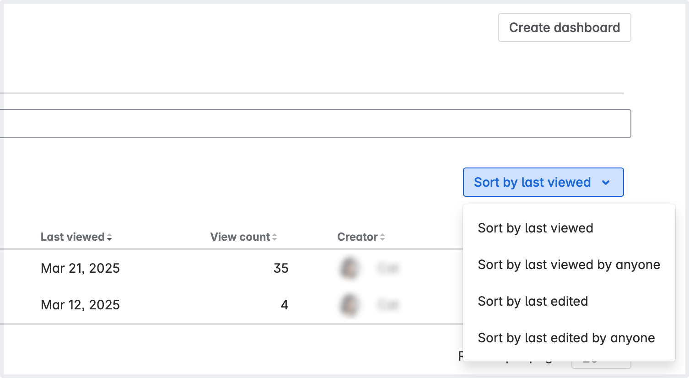Choose 'Sort by last viewed by anyone'

click(569, 265)
